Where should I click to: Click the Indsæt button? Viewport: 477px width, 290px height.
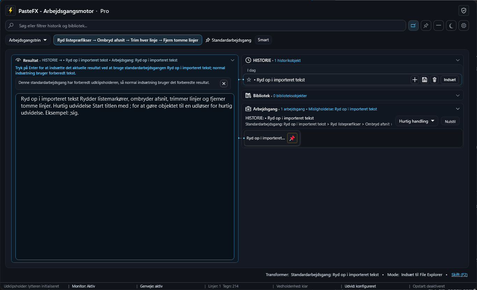coord(450,80)
